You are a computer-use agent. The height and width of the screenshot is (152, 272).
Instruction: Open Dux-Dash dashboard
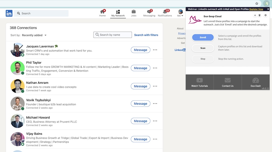coord(255,82)
